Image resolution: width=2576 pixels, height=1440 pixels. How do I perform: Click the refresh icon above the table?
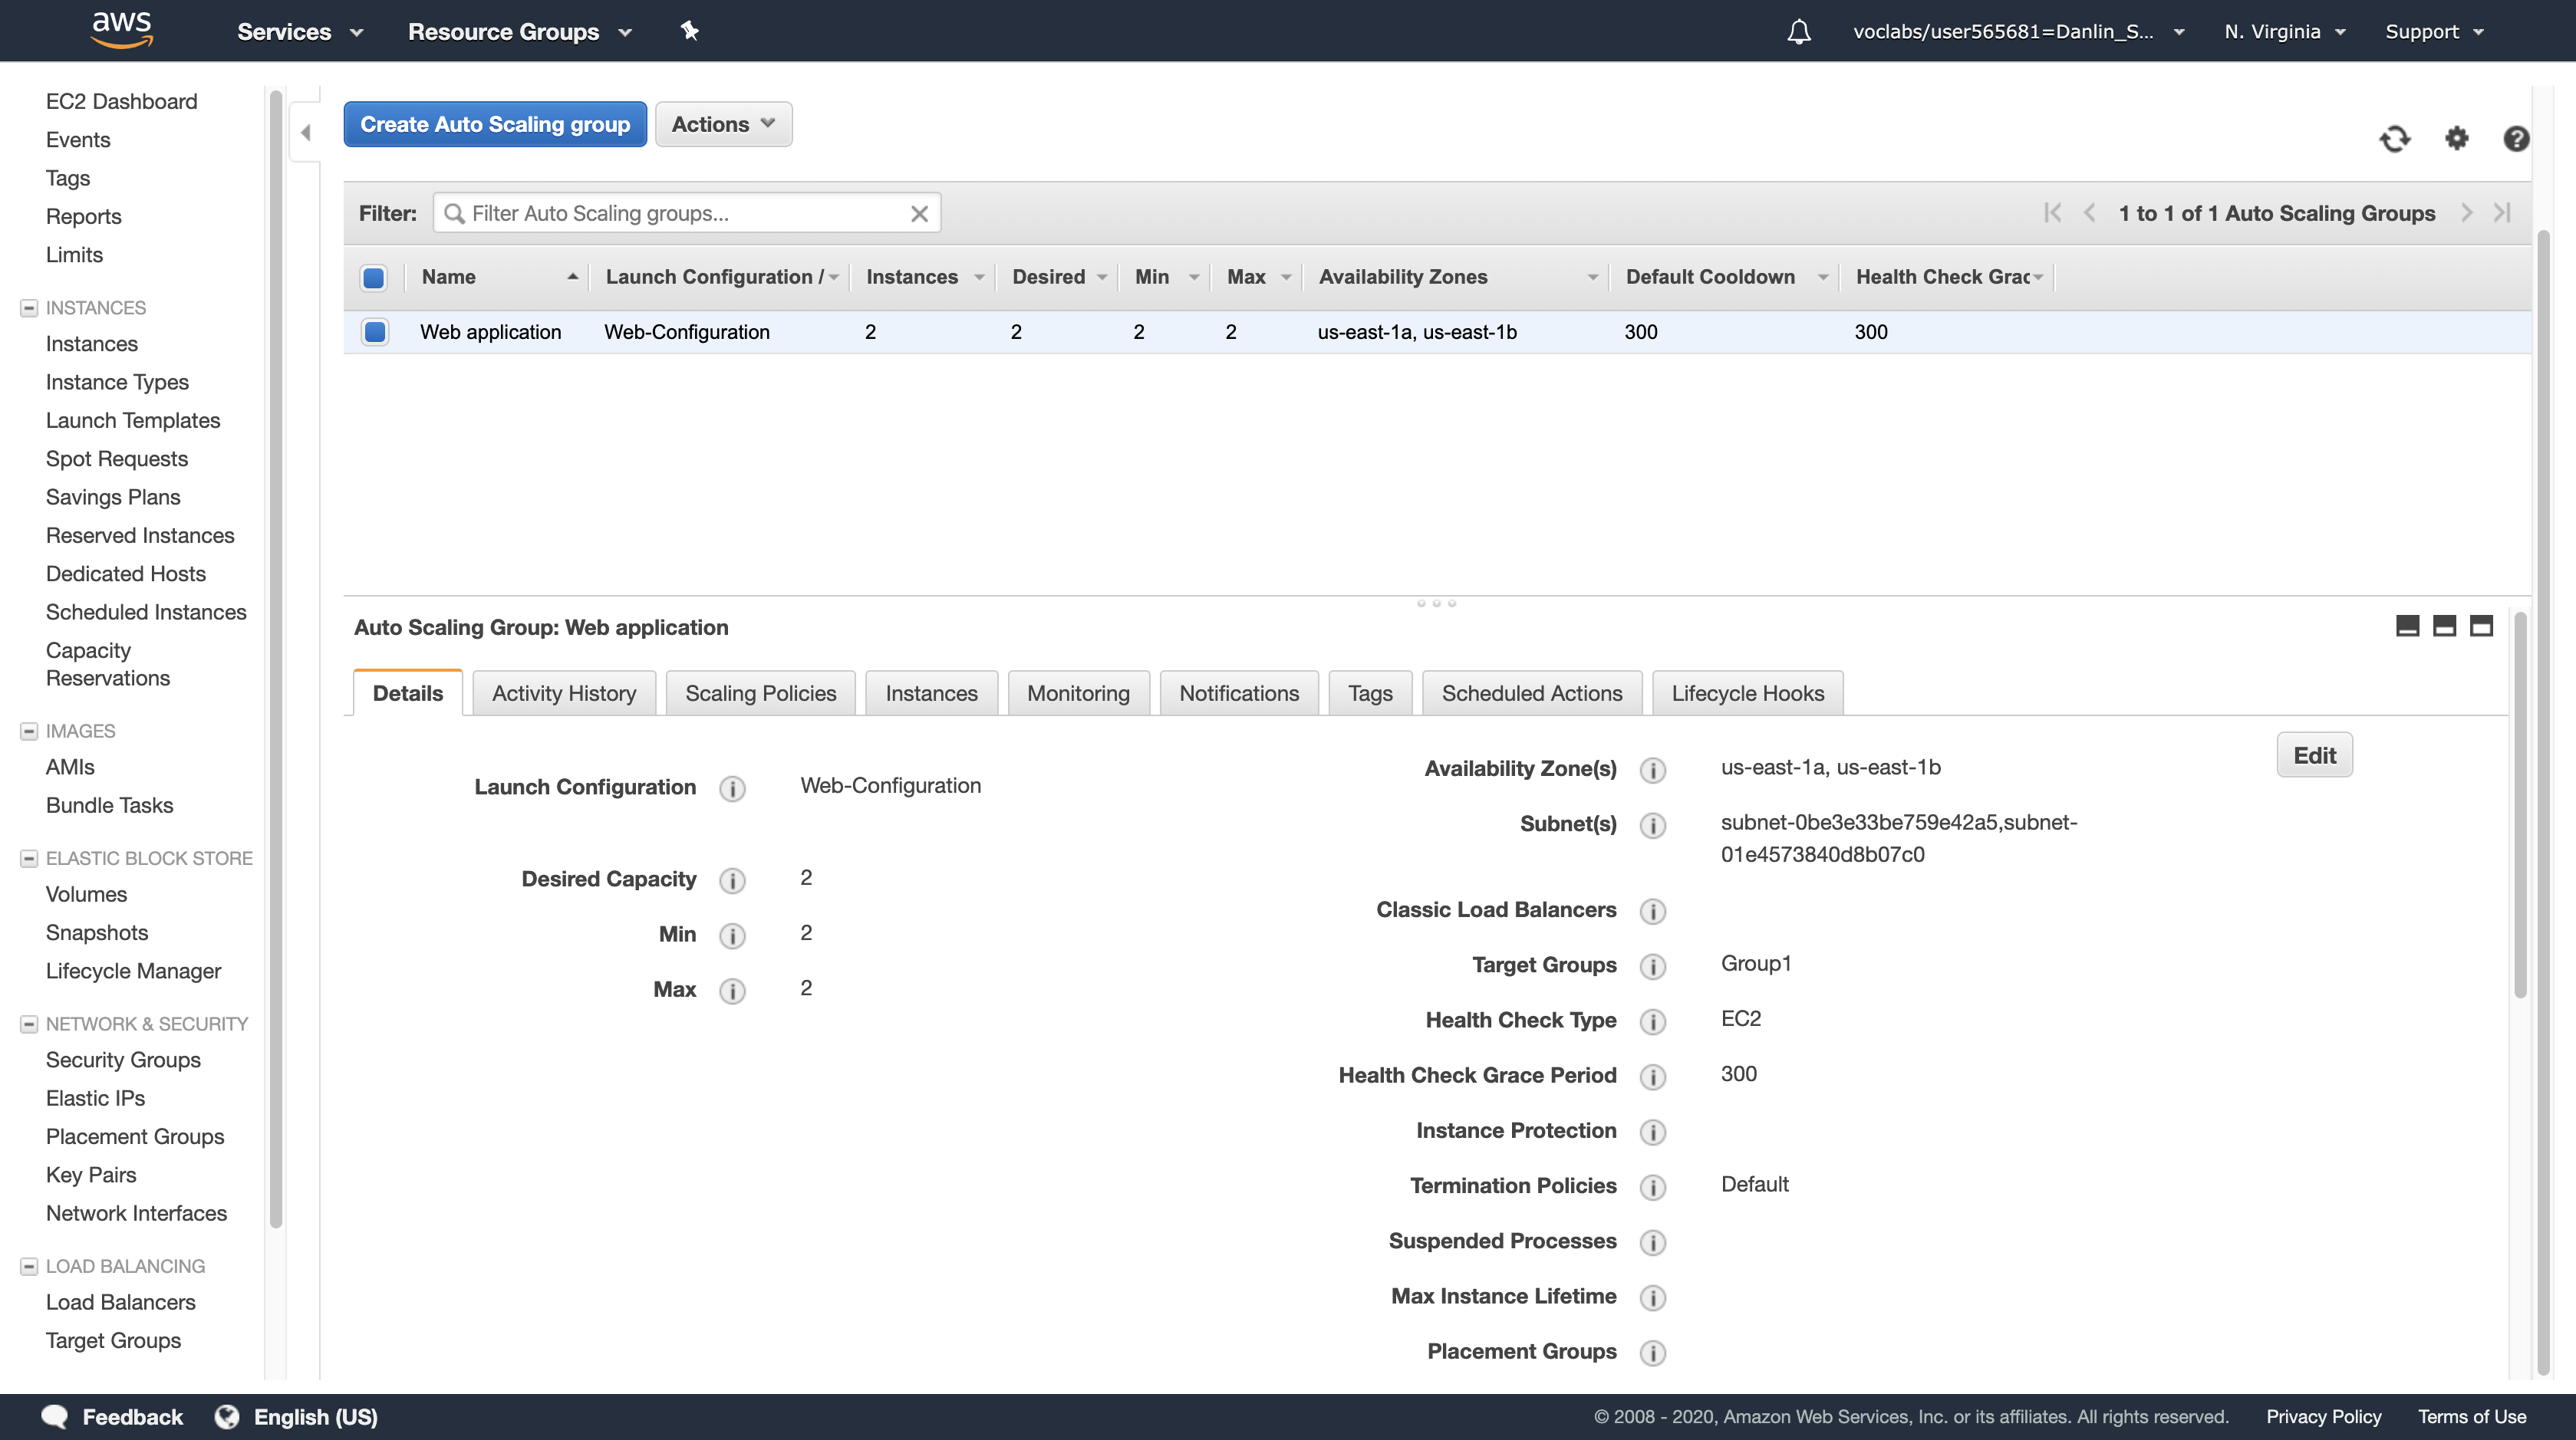coord(2394,139)
